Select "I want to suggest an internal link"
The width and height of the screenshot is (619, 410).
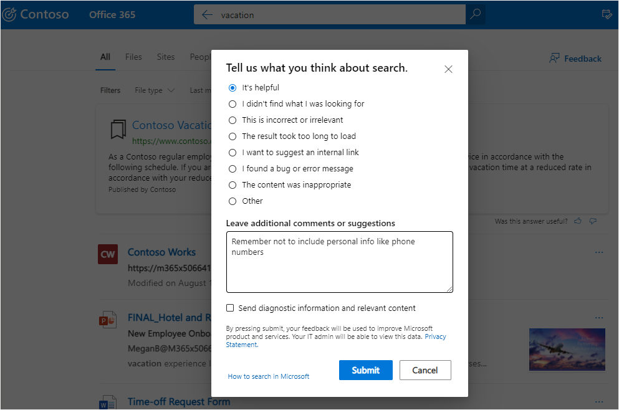[x=233, y=152]
